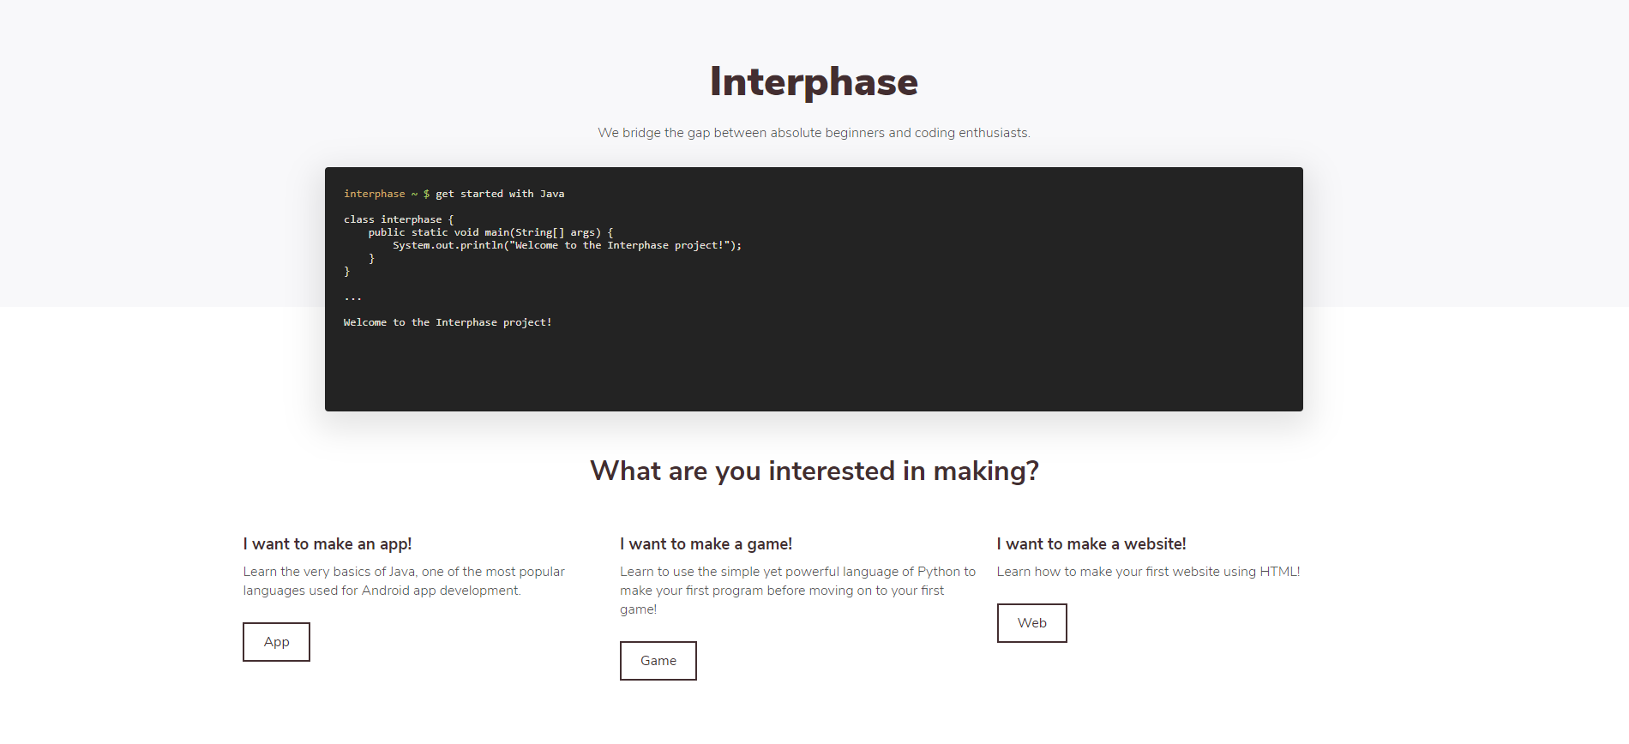Click the ellipsis line in the terminal
The width and height of the screenshot is (1629, 744).
click(352, 296)
